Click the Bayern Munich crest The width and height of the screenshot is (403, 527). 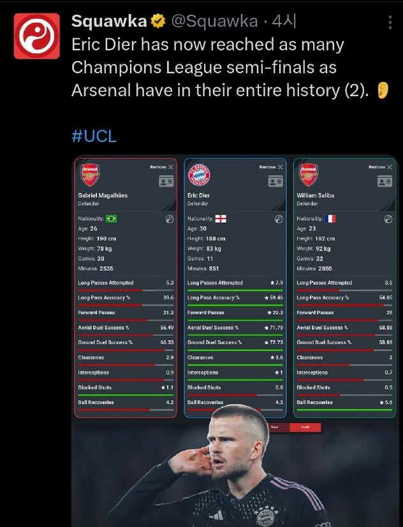click(200, 175)
